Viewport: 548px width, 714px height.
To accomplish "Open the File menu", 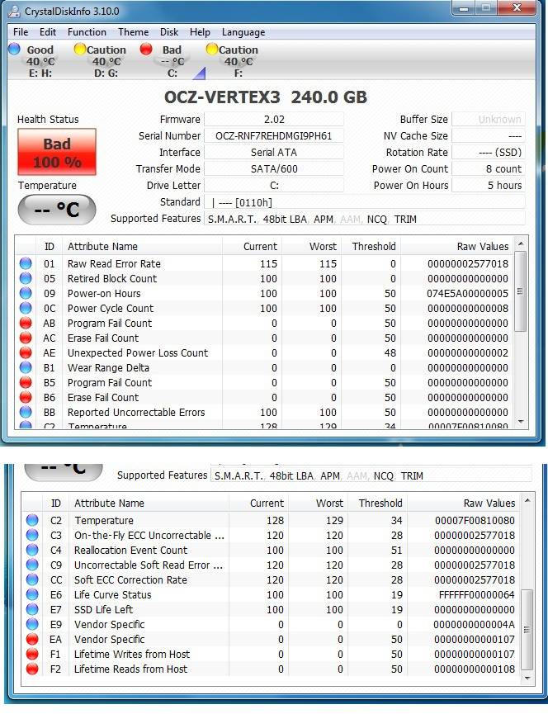I will point(21,32).
